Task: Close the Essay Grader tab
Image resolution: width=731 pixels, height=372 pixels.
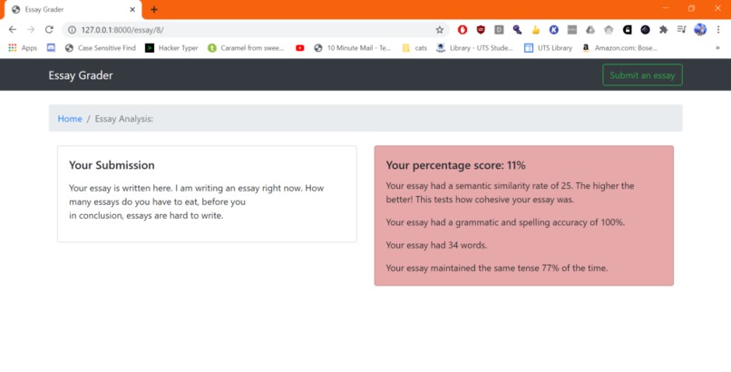Action: tap(132, 10)
